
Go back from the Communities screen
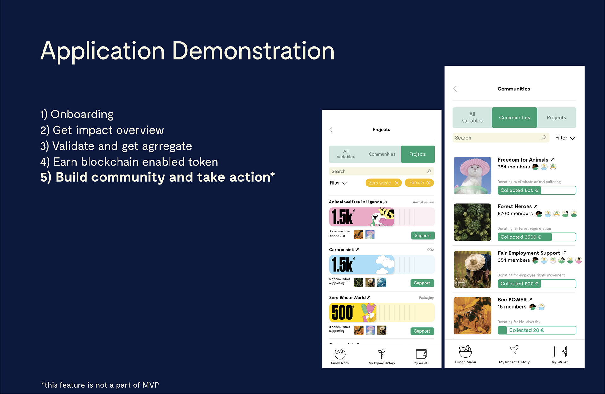click(455, 89)
